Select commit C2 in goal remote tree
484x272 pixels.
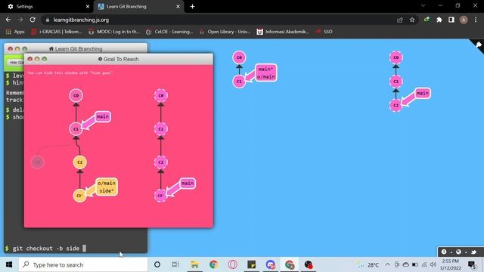tap(161, 162)
